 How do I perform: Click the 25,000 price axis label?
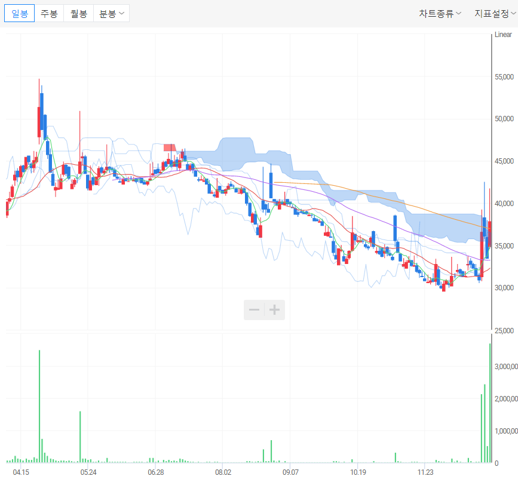coord(504,331)
